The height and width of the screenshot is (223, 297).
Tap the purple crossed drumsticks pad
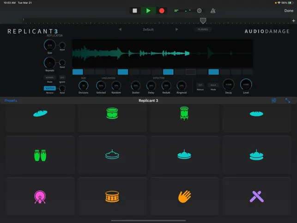pos(256,197)
